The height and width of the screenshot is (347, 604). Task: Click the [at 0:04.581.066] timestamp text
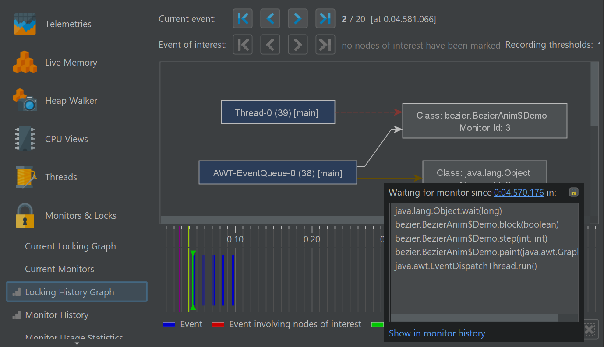coord(403,19)
